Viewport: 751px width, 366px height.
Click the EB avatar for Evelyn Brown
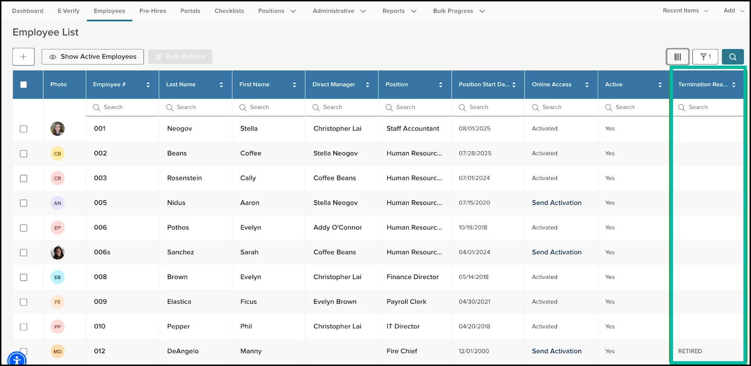click(58, 277)
